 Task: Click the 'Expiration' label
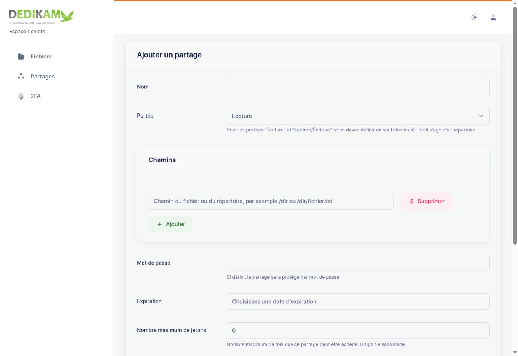tap(149, 301)
